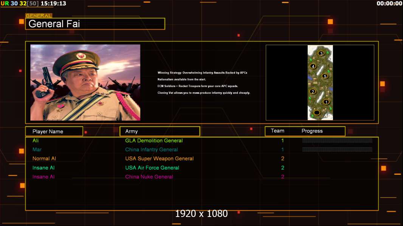Click General Fai's portrait image
This screenshot has width=403, height=226.
[85, 82]
